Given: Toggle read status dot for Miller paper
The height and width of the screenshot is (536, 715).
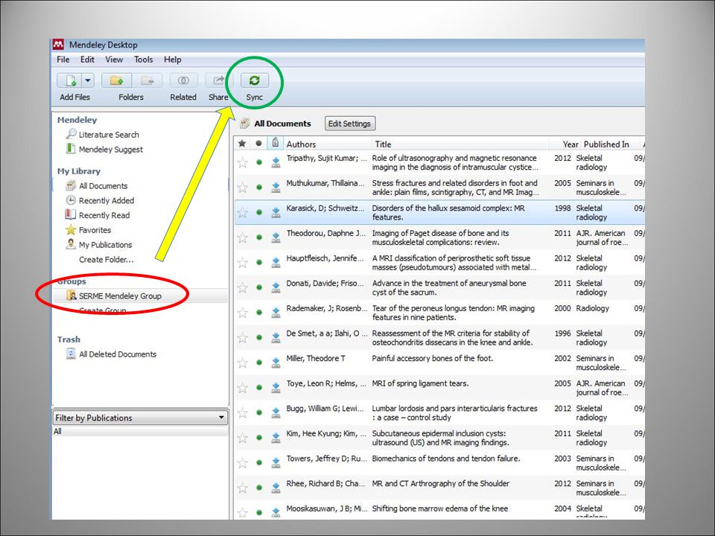Looking at the screenshot, I should 259,363.
